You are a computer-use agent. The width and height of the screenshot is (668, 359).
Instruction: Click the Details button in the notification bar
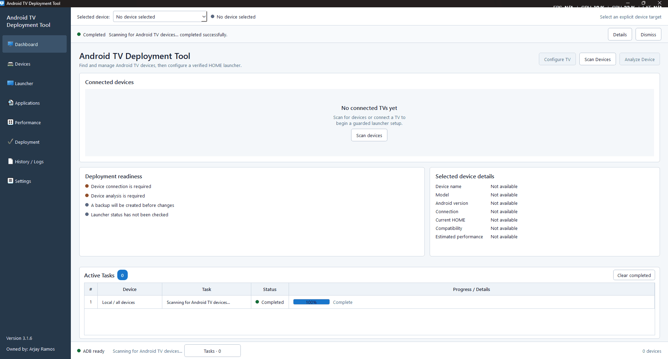click(x=620, y=35)
